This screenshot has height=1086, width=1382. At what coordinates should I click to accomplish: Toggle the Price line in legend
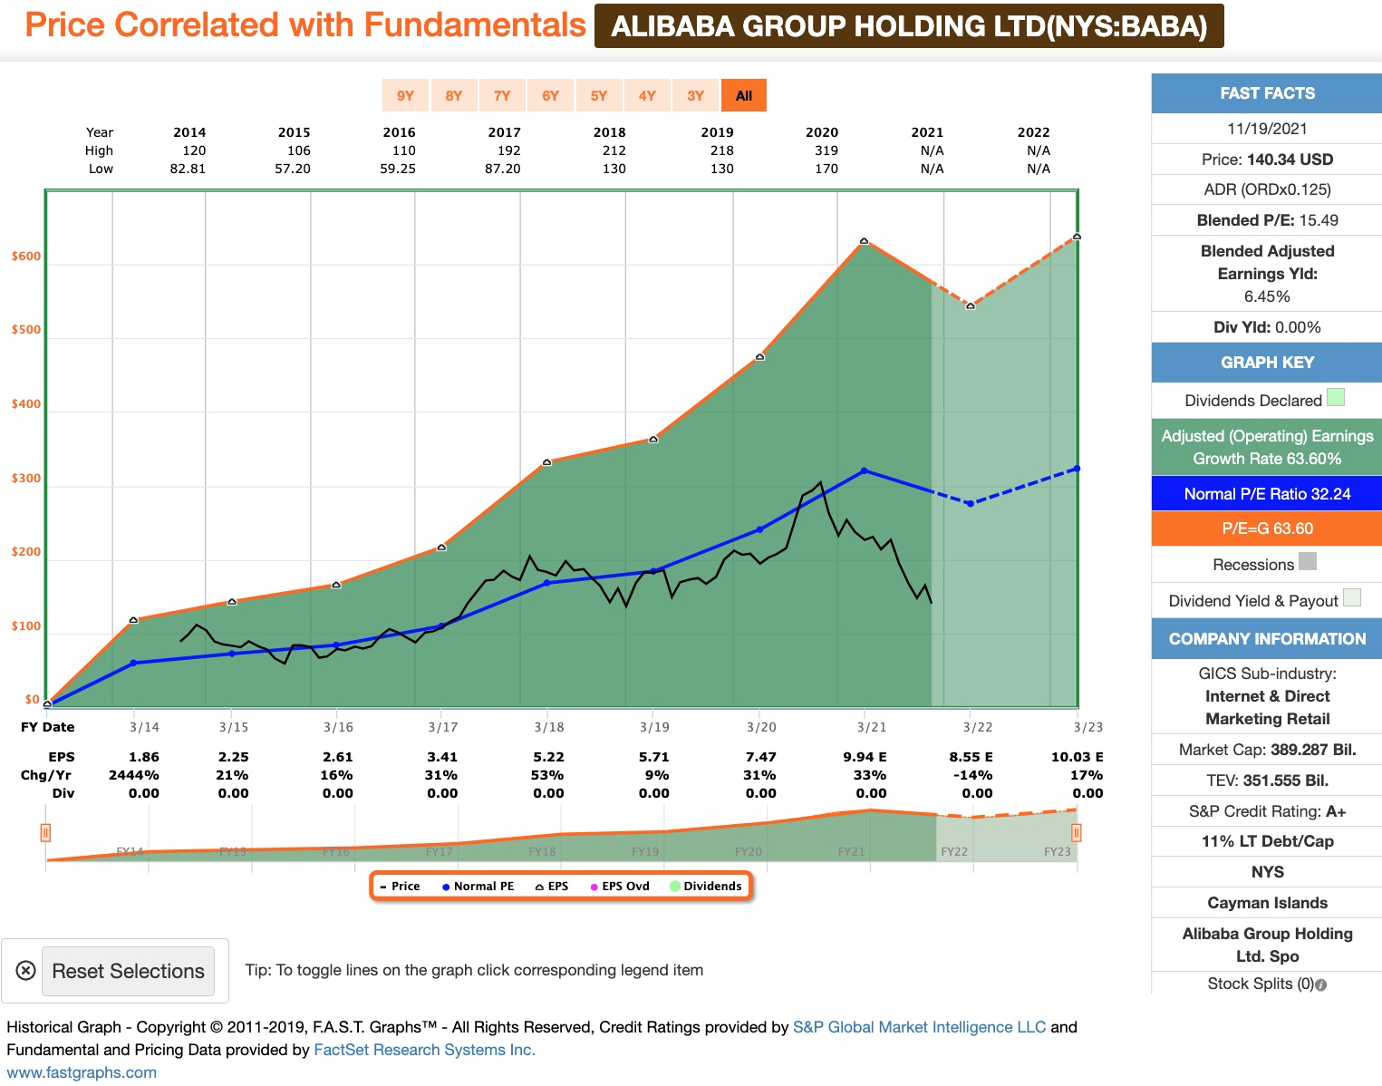[x=400, y=886]
